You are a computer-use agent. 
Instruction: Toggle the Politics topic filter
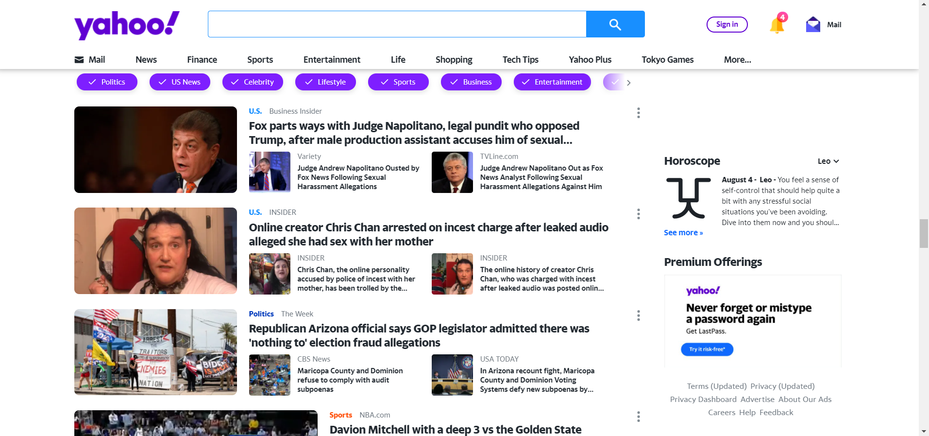point(107,82)
